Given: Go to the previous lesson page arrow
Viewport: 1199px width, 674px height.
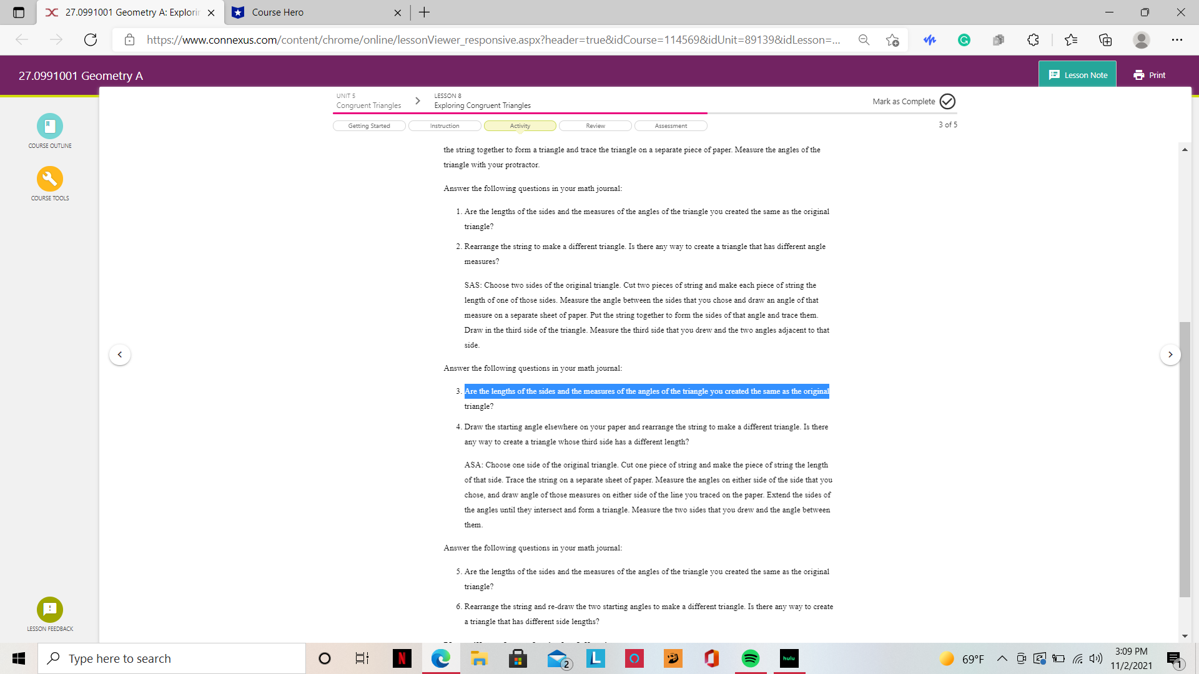Looking at the screenshot, I should pyautogui.click(x=120, y=354).
